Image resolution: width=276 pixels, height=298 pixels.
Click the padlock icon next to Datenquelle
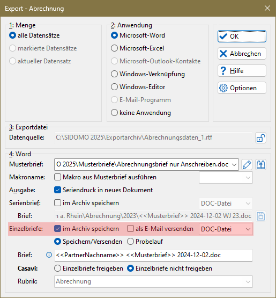pyautogui.click(x=260, y=138)
